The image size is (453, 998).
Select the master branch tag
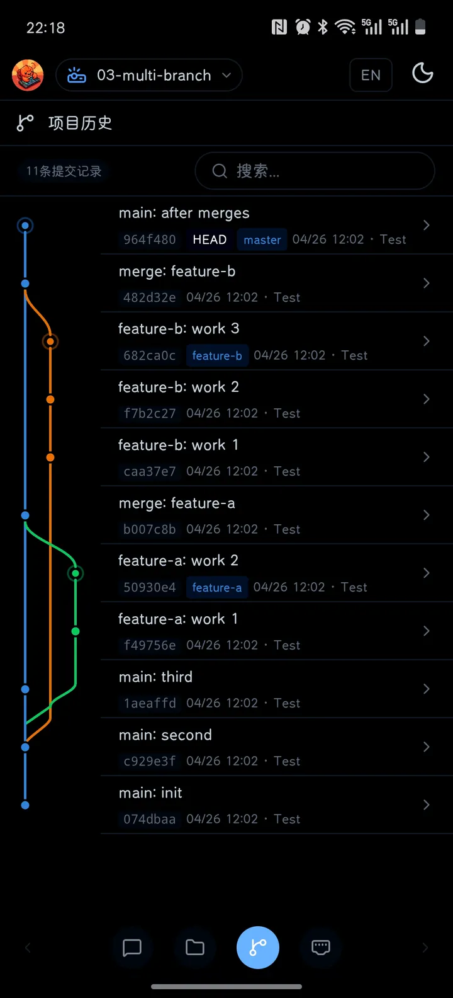point(262,239)
